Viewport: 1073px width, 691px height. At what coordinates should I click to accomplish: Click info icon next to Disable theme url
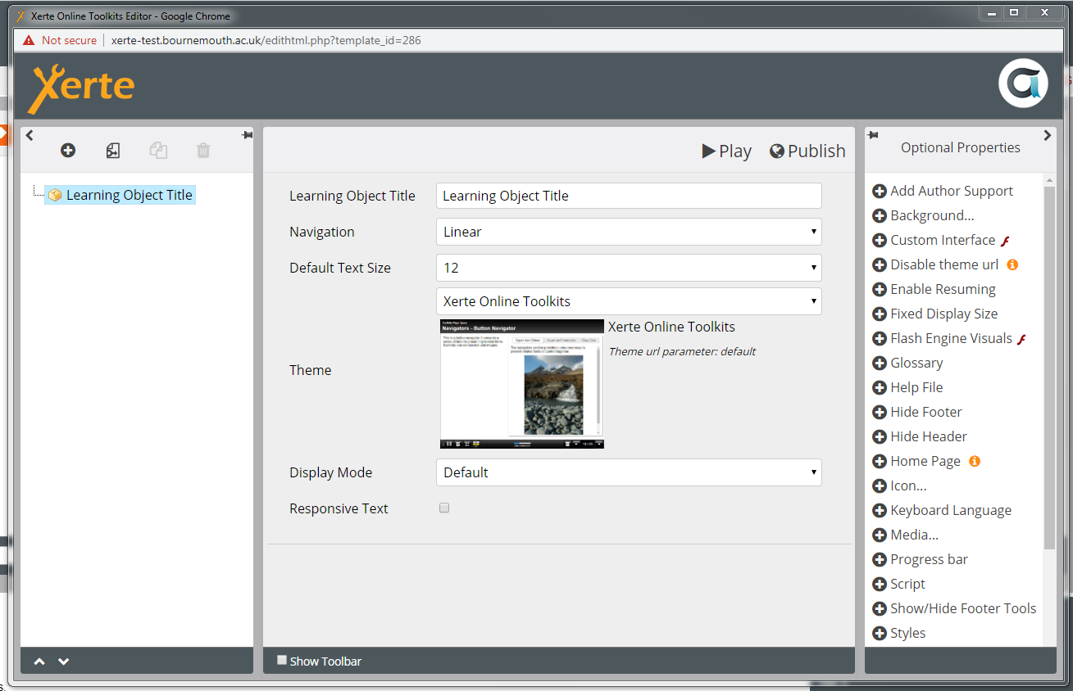[x=1012, y=264]
